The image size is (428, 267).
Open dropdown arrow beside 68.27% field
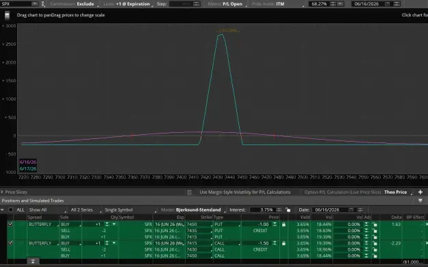click(340, 4)
